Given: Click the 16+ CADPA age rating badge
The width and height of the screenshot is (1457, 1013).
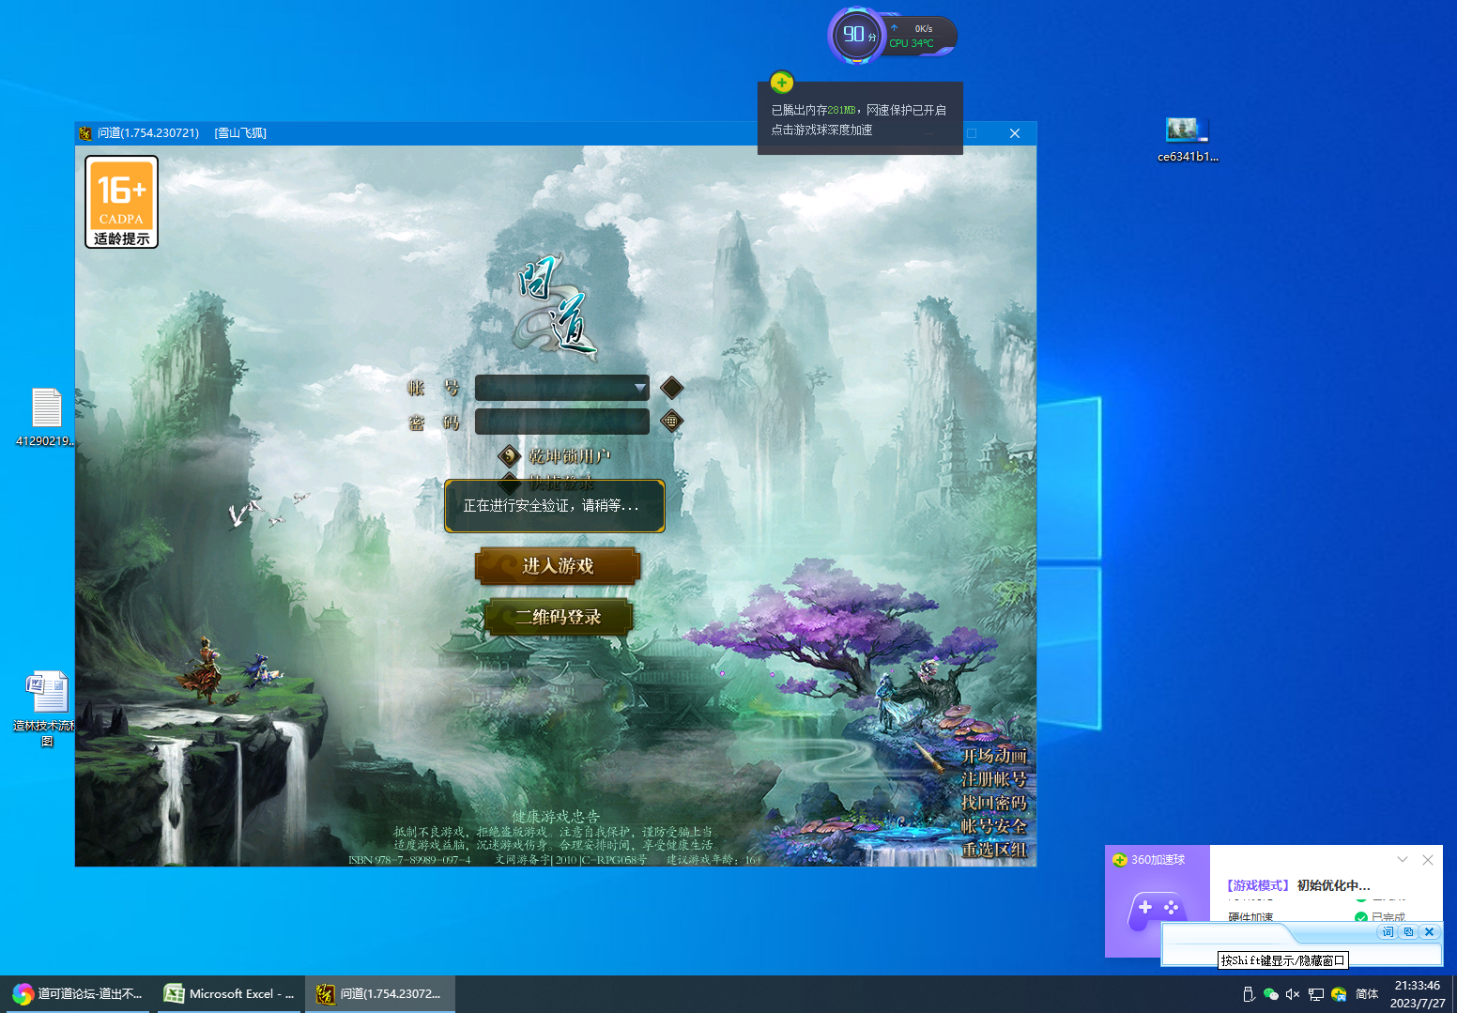Looking at the screenshot, I should pos(121,202).
